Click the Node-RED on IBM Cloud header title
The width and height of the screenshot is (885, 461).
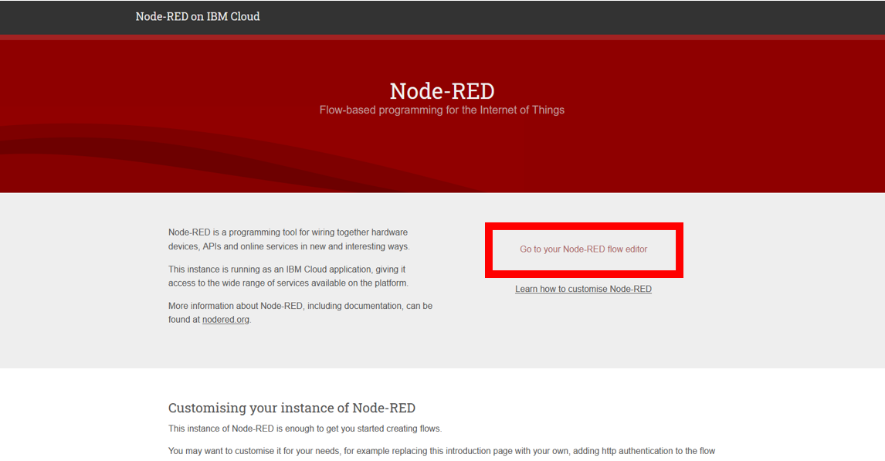[198, 15]
